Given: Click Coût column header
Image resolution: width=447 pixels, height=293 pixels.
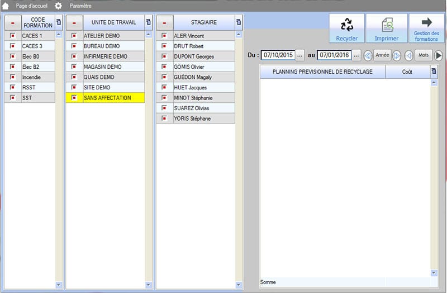Looking at the screenshot, I should [407, 72].
